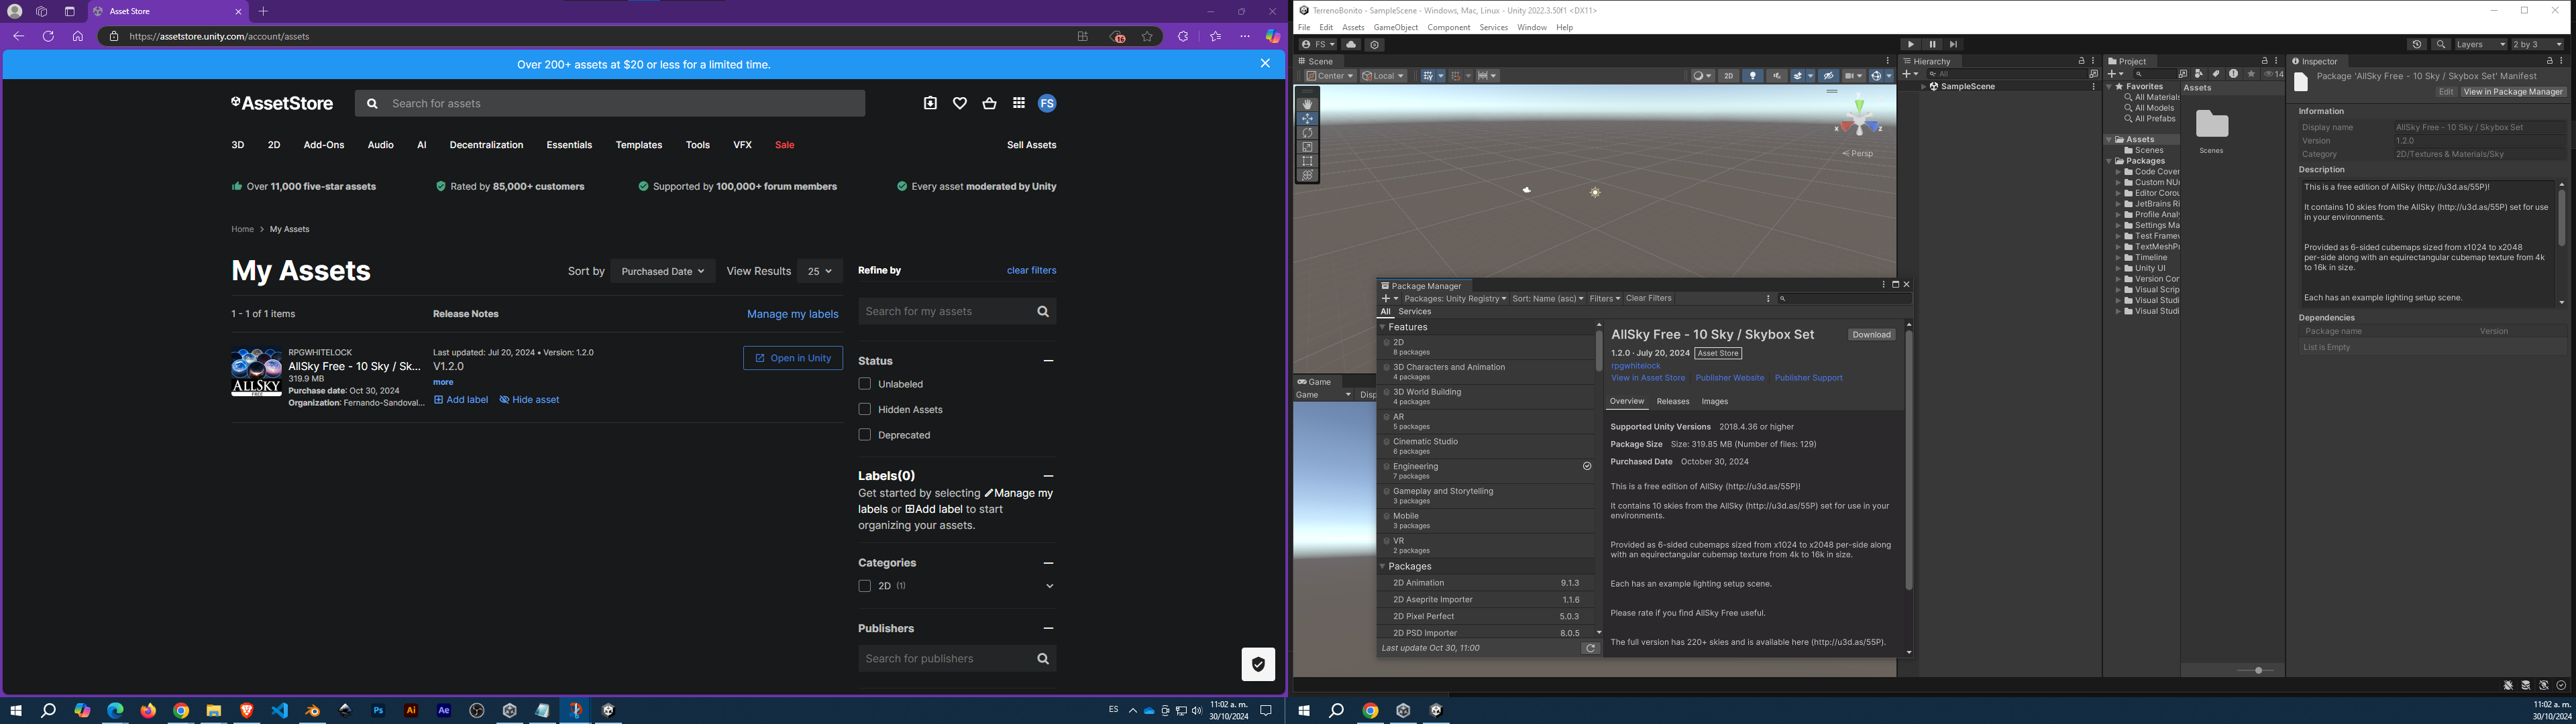Open Unity Component menu
Screen dimensions: 2576x724
point(1448,28)
